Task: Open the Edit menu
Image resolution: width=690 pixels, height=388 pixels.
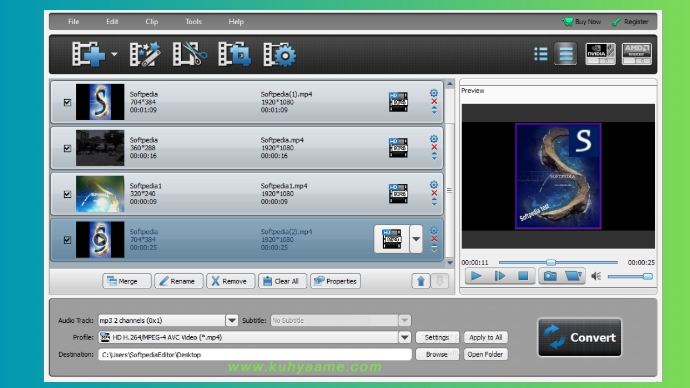Action: [x=112, y=22]
